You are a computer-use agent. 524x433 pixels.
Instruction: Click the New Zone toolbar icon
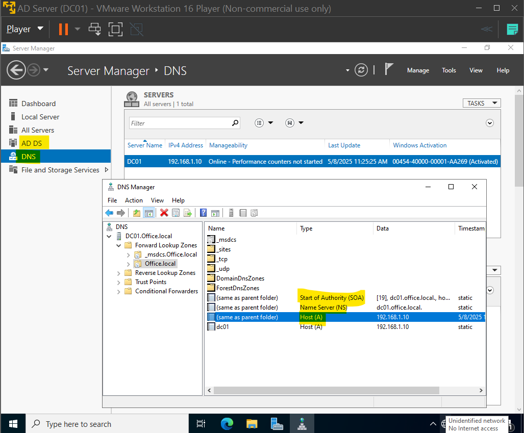(x=254, y=213)
